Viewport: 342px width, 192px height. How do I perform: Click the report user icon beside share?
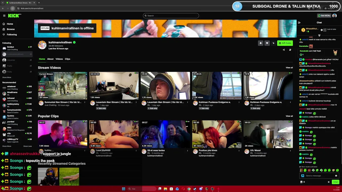(290, 50)
